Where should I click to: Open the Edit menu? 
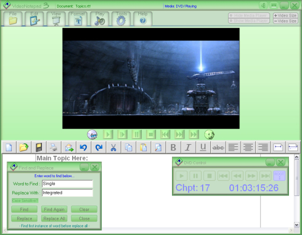pos(34,18)
